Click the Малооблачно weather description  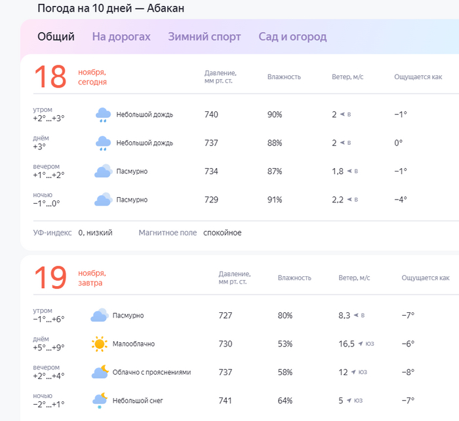(134, 344)
